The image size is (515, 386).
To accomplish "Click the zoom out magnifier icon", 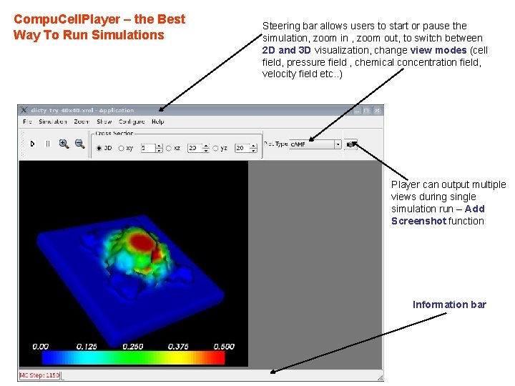I will pyautogui.click(x=80, y=144).
